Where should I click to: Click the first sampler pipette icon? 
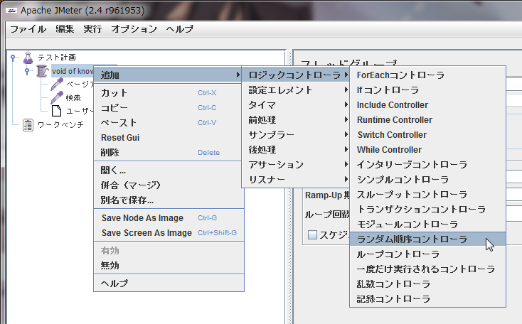(x=57, y=84)
